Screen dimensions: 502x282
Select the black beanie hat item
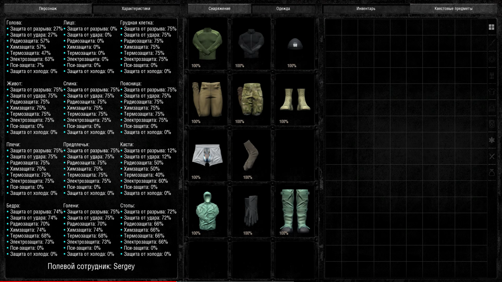(x=295, y=44)
